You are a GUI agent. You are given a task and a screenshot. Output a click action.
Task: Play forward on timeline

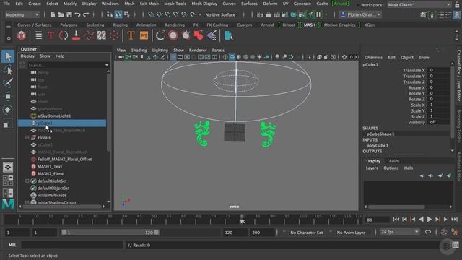430,219
